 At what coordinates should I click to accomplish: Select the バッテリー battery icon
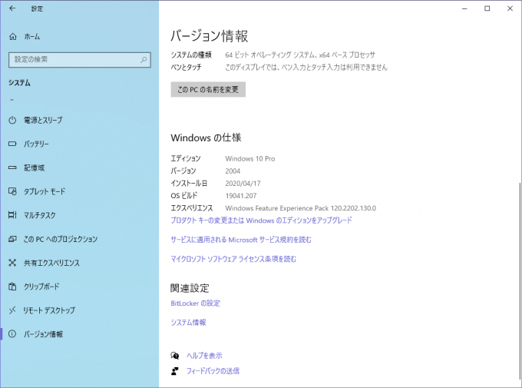(12, 144)
